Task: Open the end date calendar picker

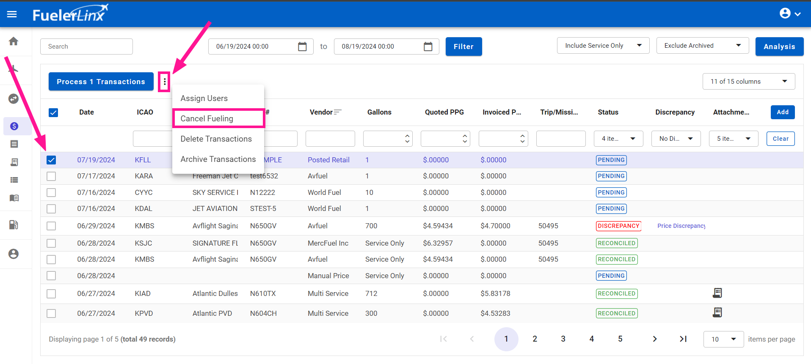Action: click(428, 47)
